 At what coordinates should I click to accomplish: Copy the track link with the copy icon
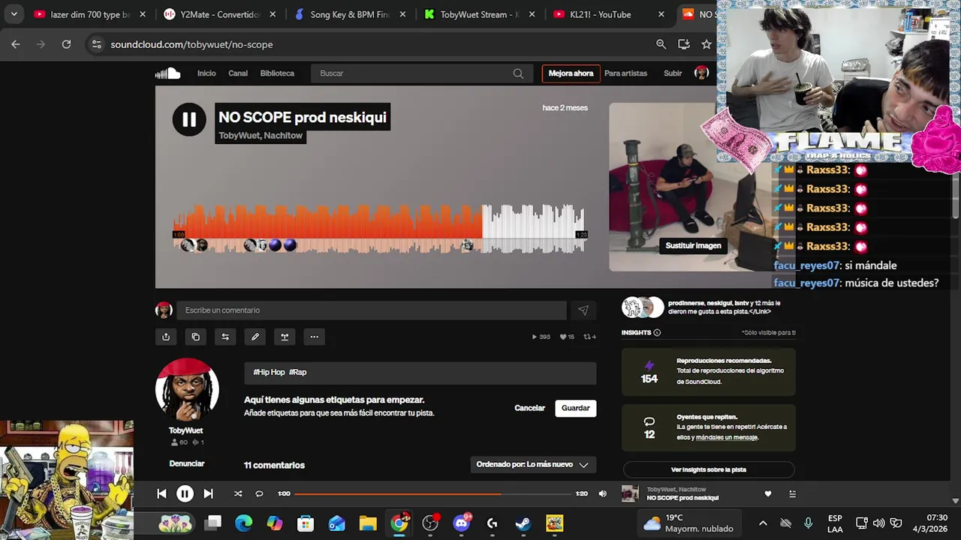coord(196,337)
